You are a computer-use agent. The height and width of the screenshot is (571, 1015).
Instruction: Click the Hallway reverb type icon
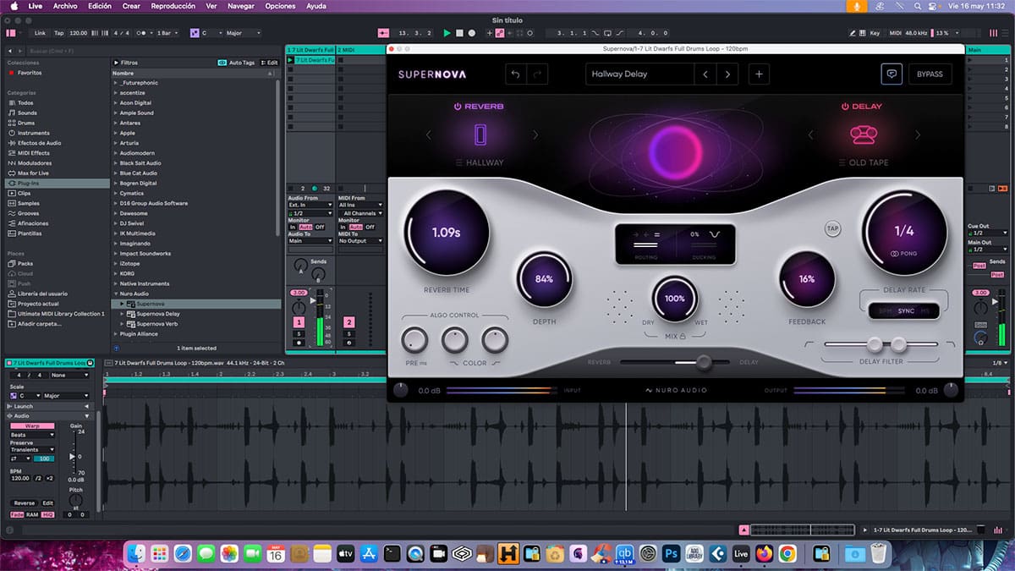click(x=480, y=135)
